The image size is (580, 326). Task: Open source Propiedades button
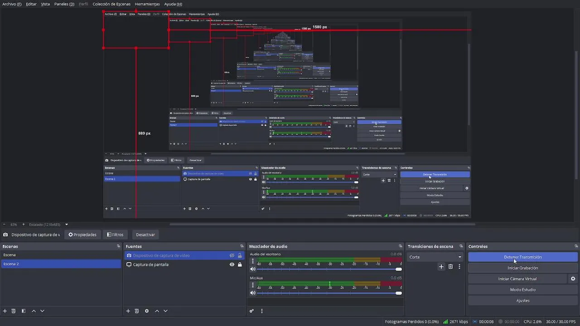click(x=82, y=235)
